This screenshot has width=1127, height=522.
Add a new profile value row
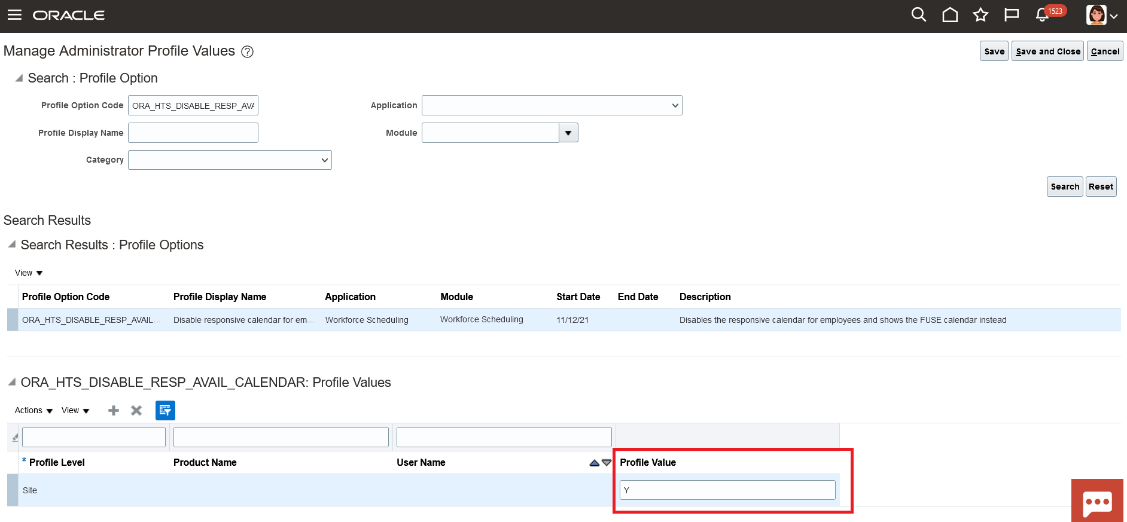coord(114,410)
